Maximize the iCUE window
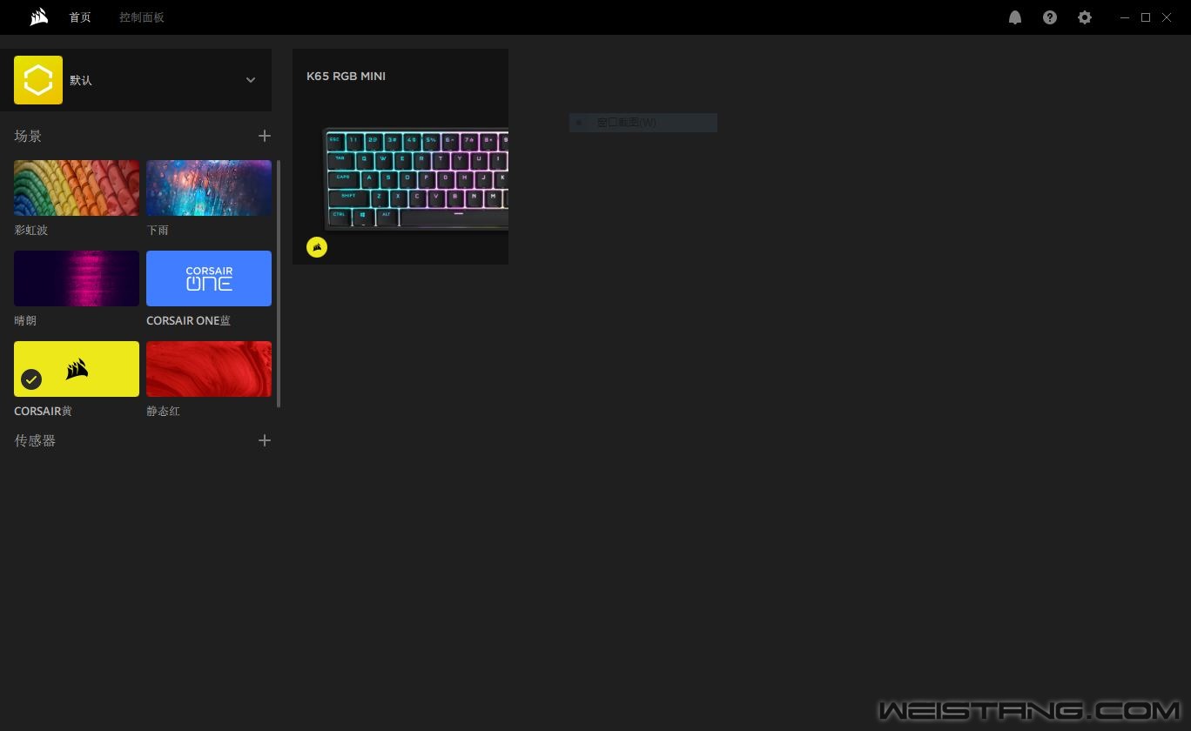The height and width of the screenshot is (731, 1191). click(1146, 17)
